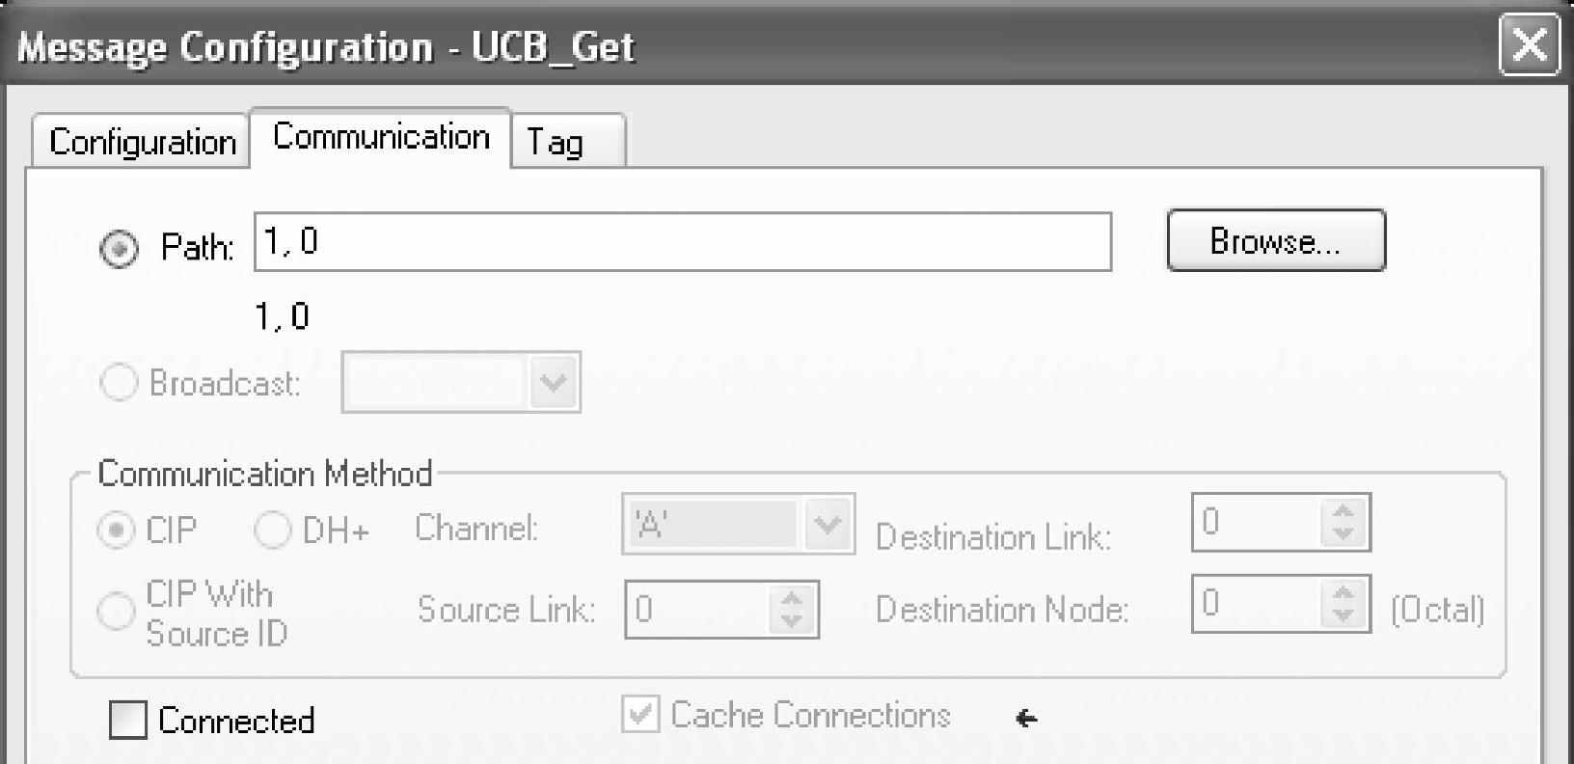Click the Browse button
The width and height of the screenshot is (1574, 764).
pos(1275,241)
